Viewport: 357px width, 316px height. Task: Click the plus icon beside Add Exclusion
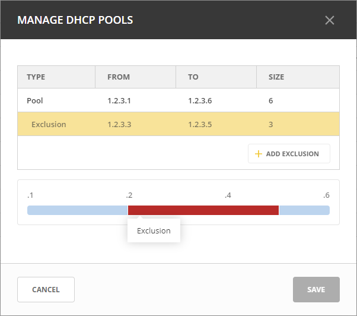point(258,154)
